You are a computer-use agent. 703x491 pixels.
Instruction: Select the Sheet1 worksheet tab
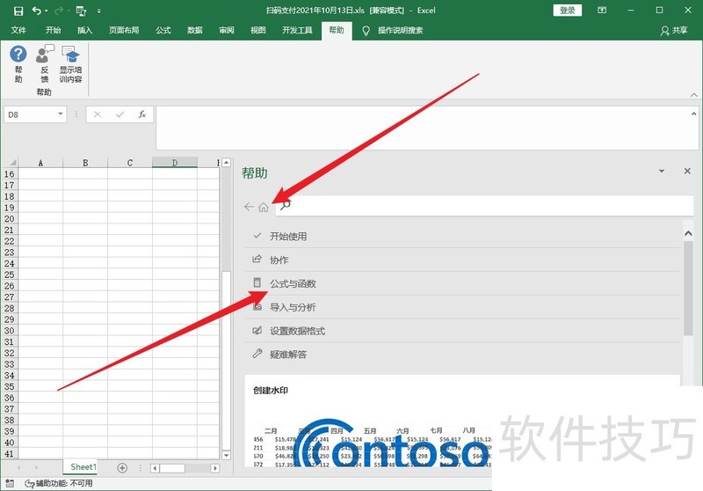(x=83, y=467)
